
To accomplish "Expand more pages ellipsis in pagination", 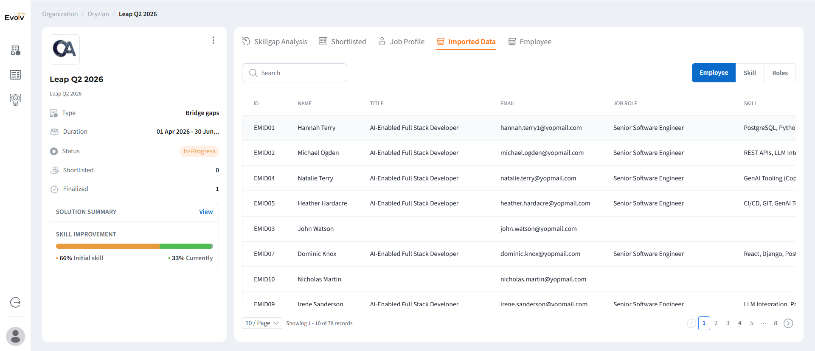I will (x=764, y=323).
